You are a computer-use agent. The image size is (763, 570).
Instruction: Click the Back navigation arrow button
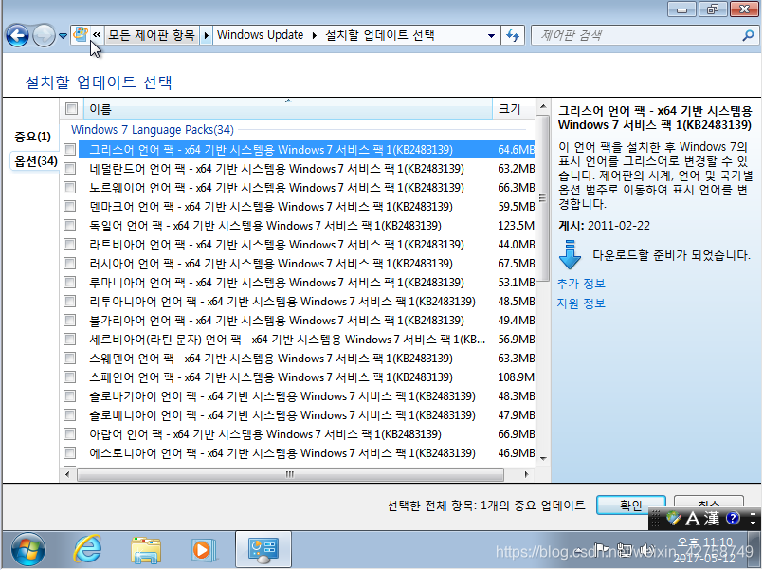click(x=17, y=35)
